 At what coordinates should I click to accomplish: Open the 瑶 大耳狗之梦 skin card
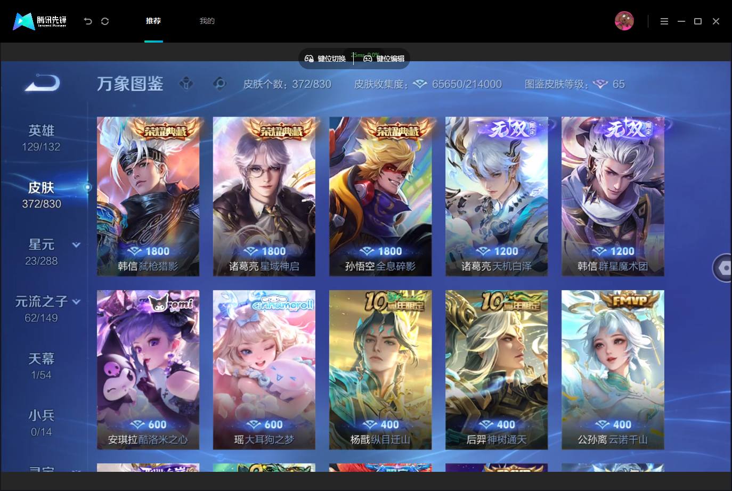click(264, 370)
